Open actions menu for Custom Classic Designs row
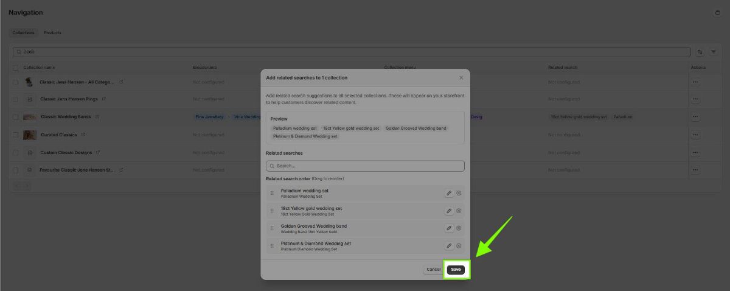730x291 pixels. click(x=695, y=152)
